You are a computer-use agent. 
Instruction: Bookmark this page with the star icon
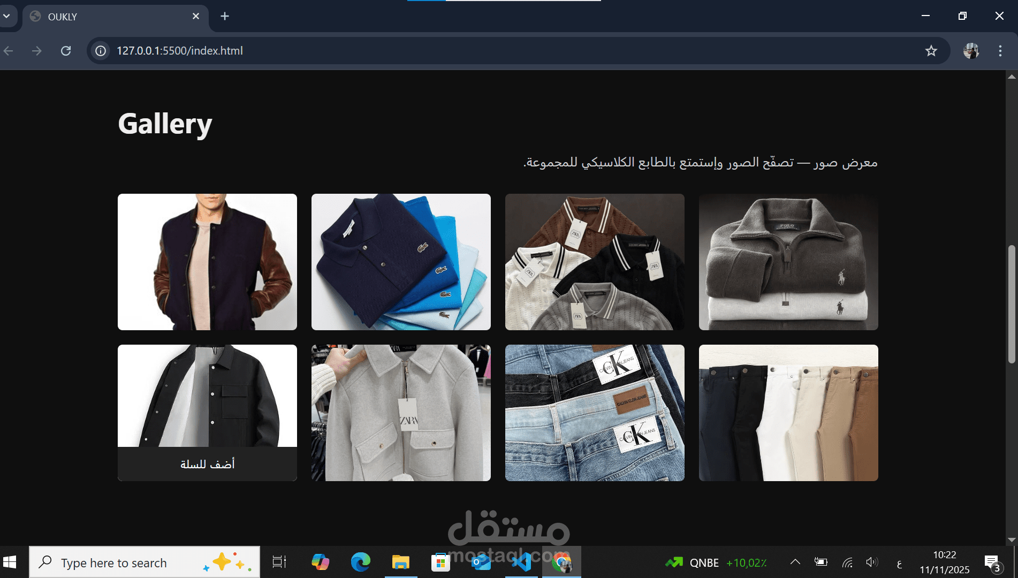click(931, 51)
